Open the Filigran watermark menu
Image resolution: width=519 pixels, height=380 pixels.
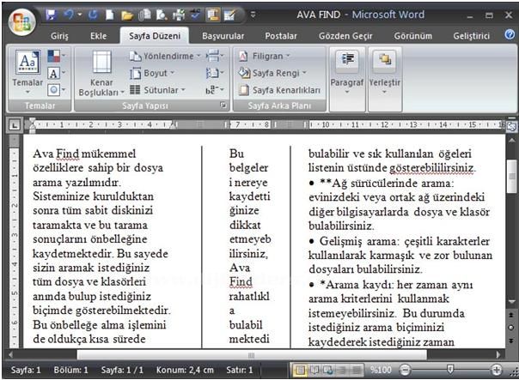click(264, 56)
